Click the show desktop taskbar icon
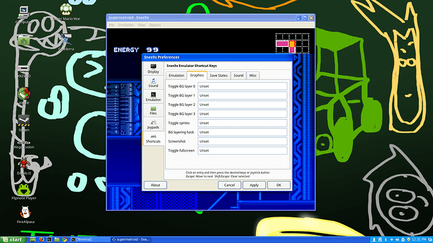 coord(33,239)
